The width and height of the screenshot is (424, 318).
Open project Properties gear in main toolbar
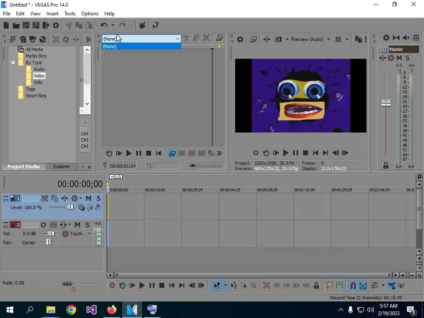pos(56,25)
